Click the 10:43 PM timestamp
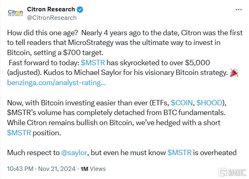 point(20,169)
